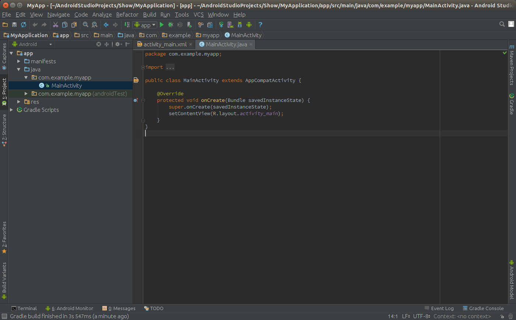Click the UTF-8 encoding selector
This screenshot has height=320, width=516.
pyautogui.click(x=422, y=316)
